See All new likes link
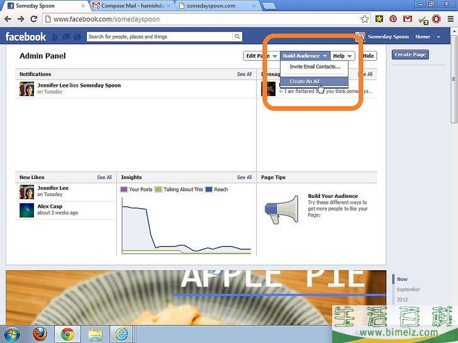Image resolution: width=458 pixels, height=343 pixels. click(104, 177)
